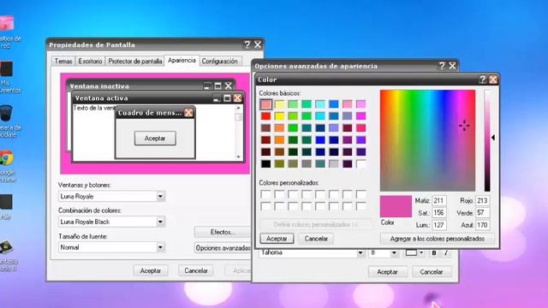Select the magenta basic color swatch
The image size is (548, 308).
tap(361, 116)
